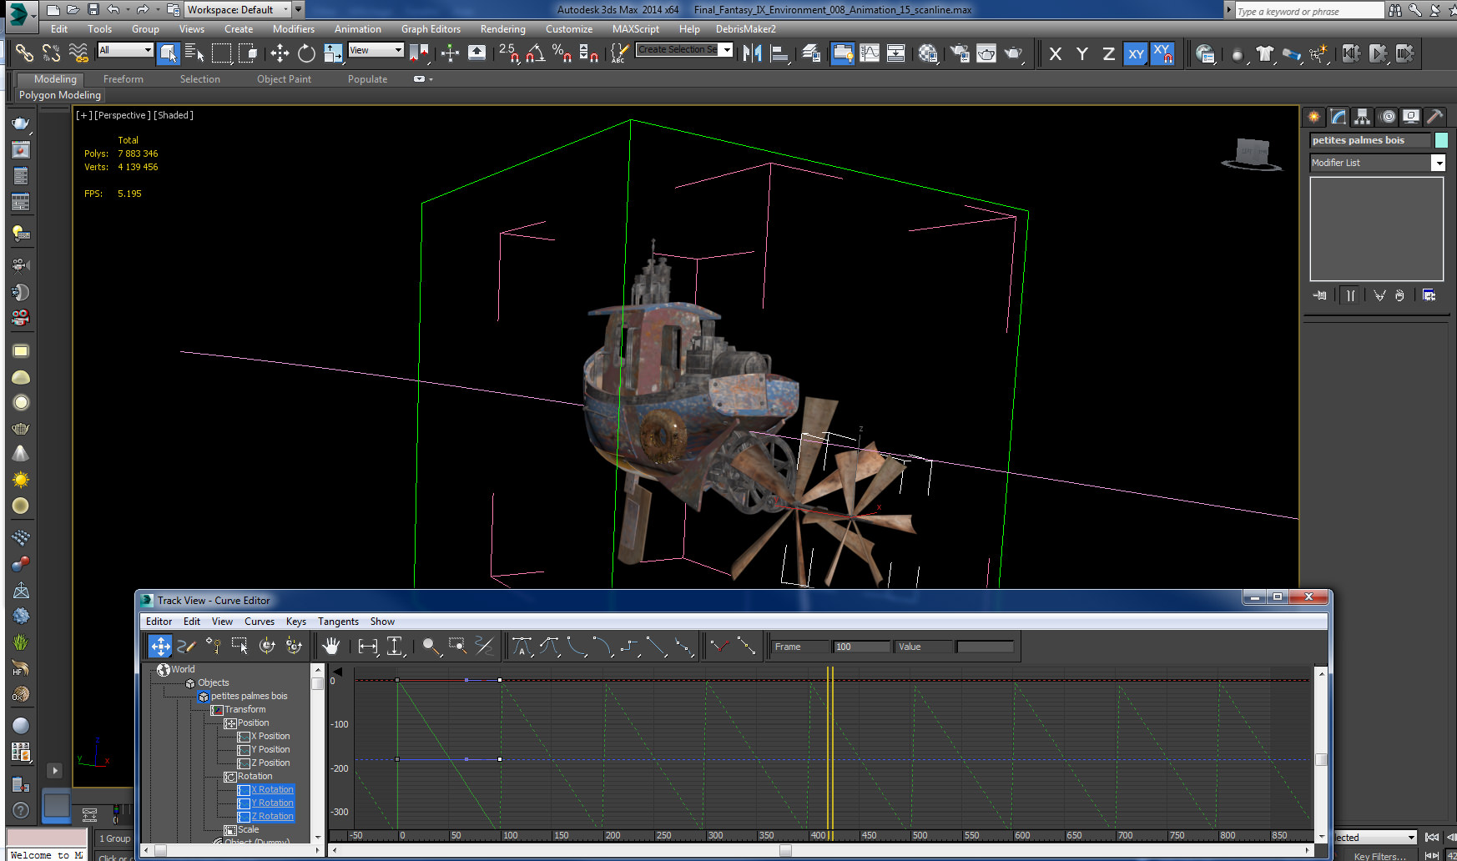This screenshot has height=861, width=1457.
Task: Select X Rotation track in tree
Action: point(272,790)
